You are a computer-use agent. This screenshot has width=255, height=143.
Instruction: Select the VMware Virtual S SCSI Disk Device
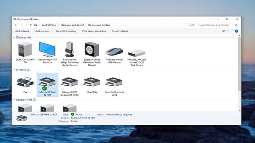point(137,53)
